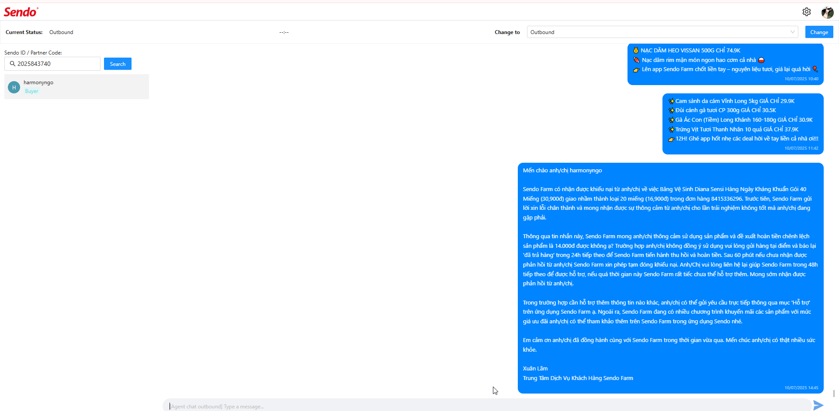The height and width of the screenshot is (411, 839).
Task: Click the Change button
Action: tap(819, 32)
